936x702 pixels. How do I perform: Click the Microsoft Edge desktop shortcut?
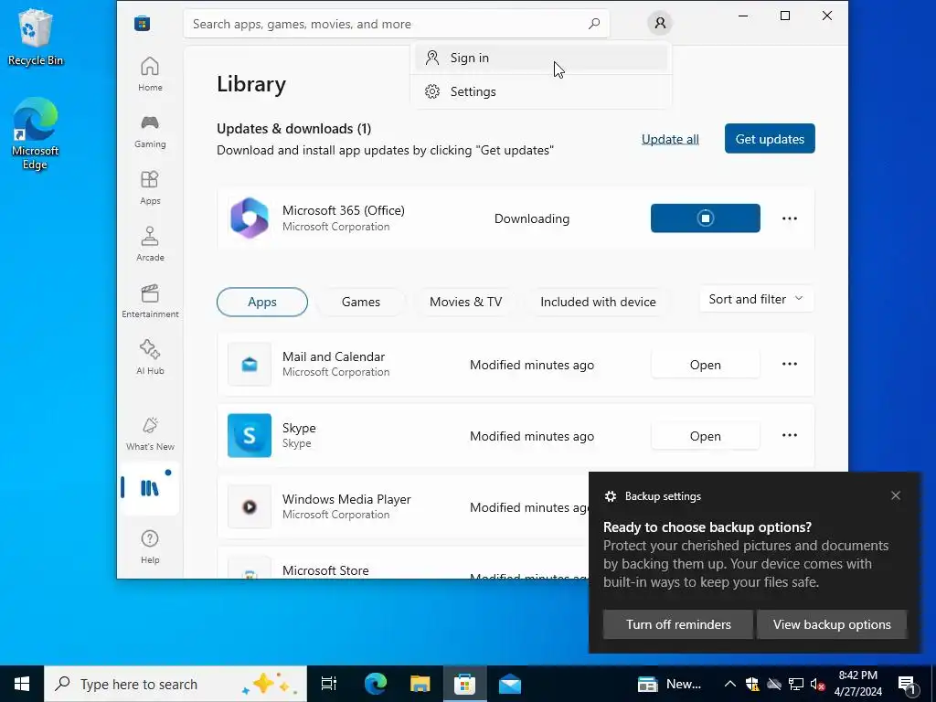36,133
